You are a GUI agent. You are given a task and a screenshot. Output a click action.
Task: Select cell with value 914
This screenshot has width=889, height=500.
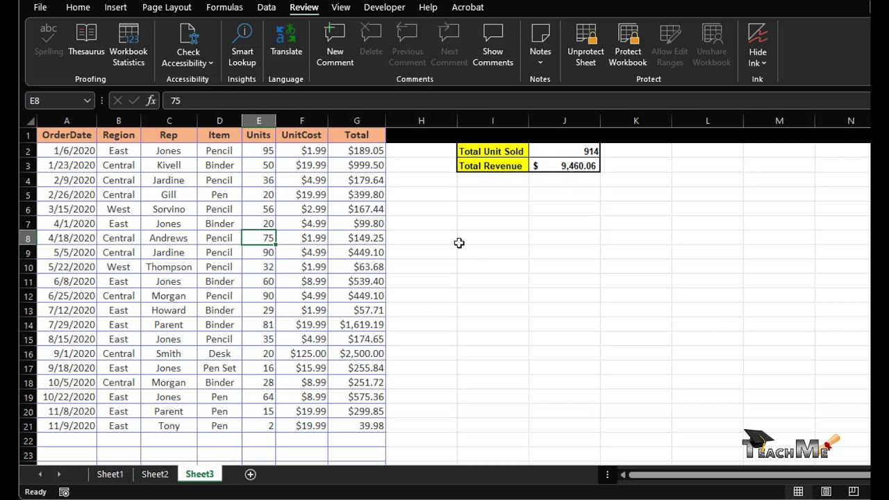pos(564,151)
